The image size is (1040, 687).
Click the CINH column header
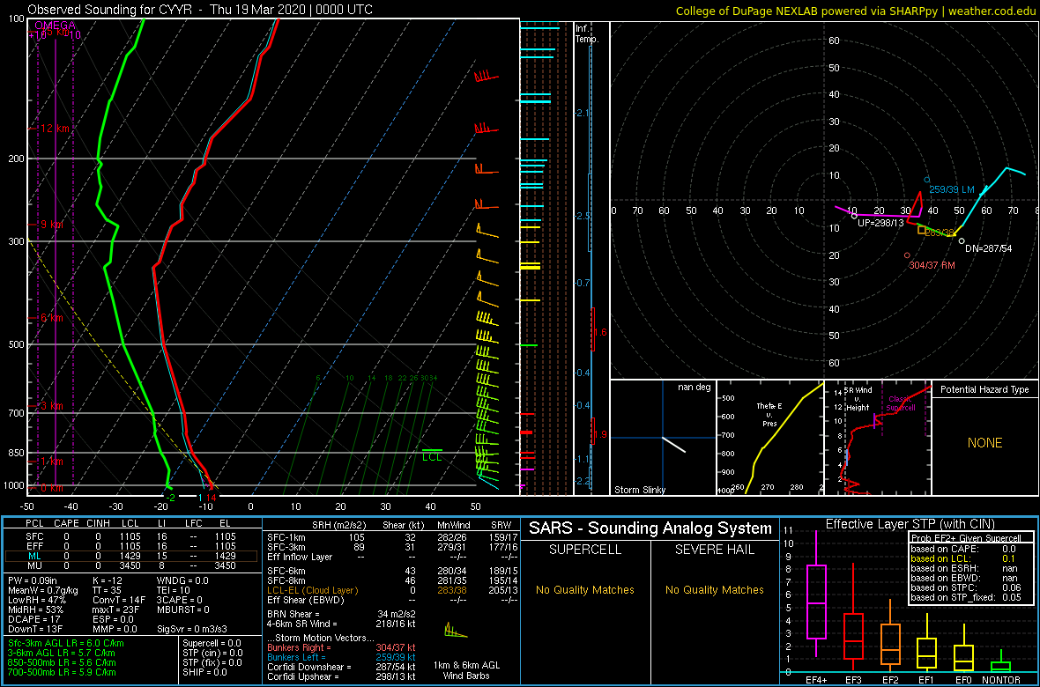coord(100,525)
